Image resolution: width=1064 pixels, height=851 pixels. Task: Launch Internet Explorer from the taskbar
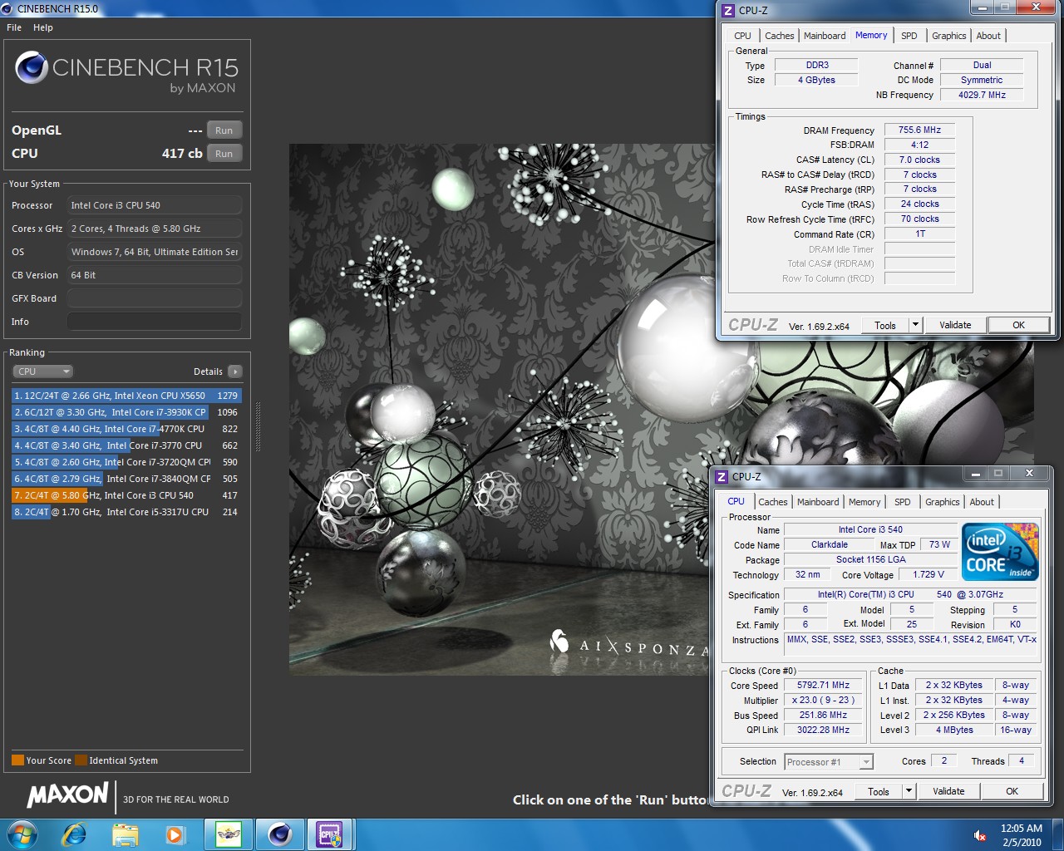(74, 834)
